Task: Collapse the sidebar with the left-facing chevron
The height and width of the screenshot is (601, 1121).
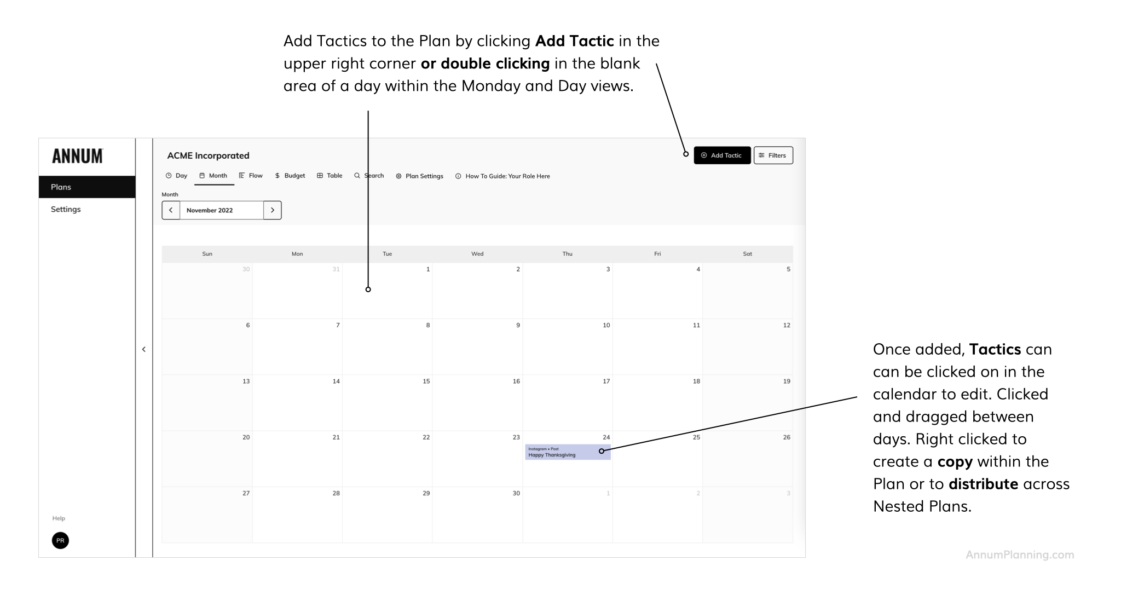Action: pos(144,349)
